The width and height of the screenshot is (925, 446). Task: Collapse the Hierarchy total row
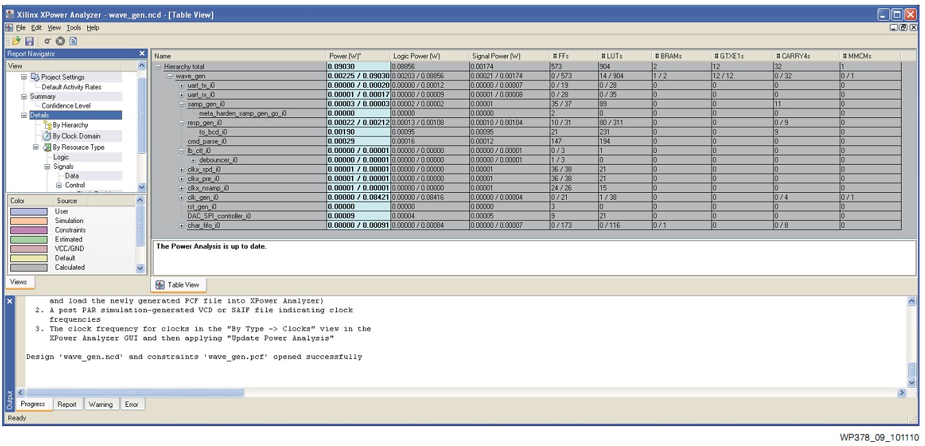pyautogui.click(x=159, y=67)
